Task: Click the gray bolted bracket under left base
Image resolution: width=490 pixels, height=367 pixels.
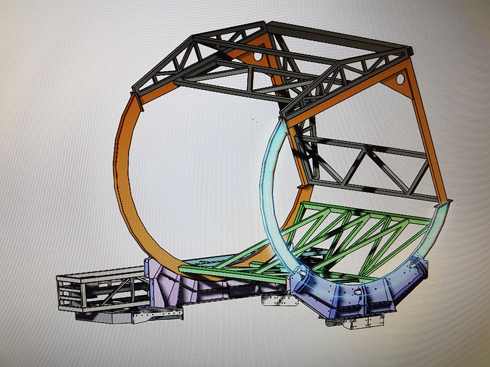Action: [x=158, y=315]
